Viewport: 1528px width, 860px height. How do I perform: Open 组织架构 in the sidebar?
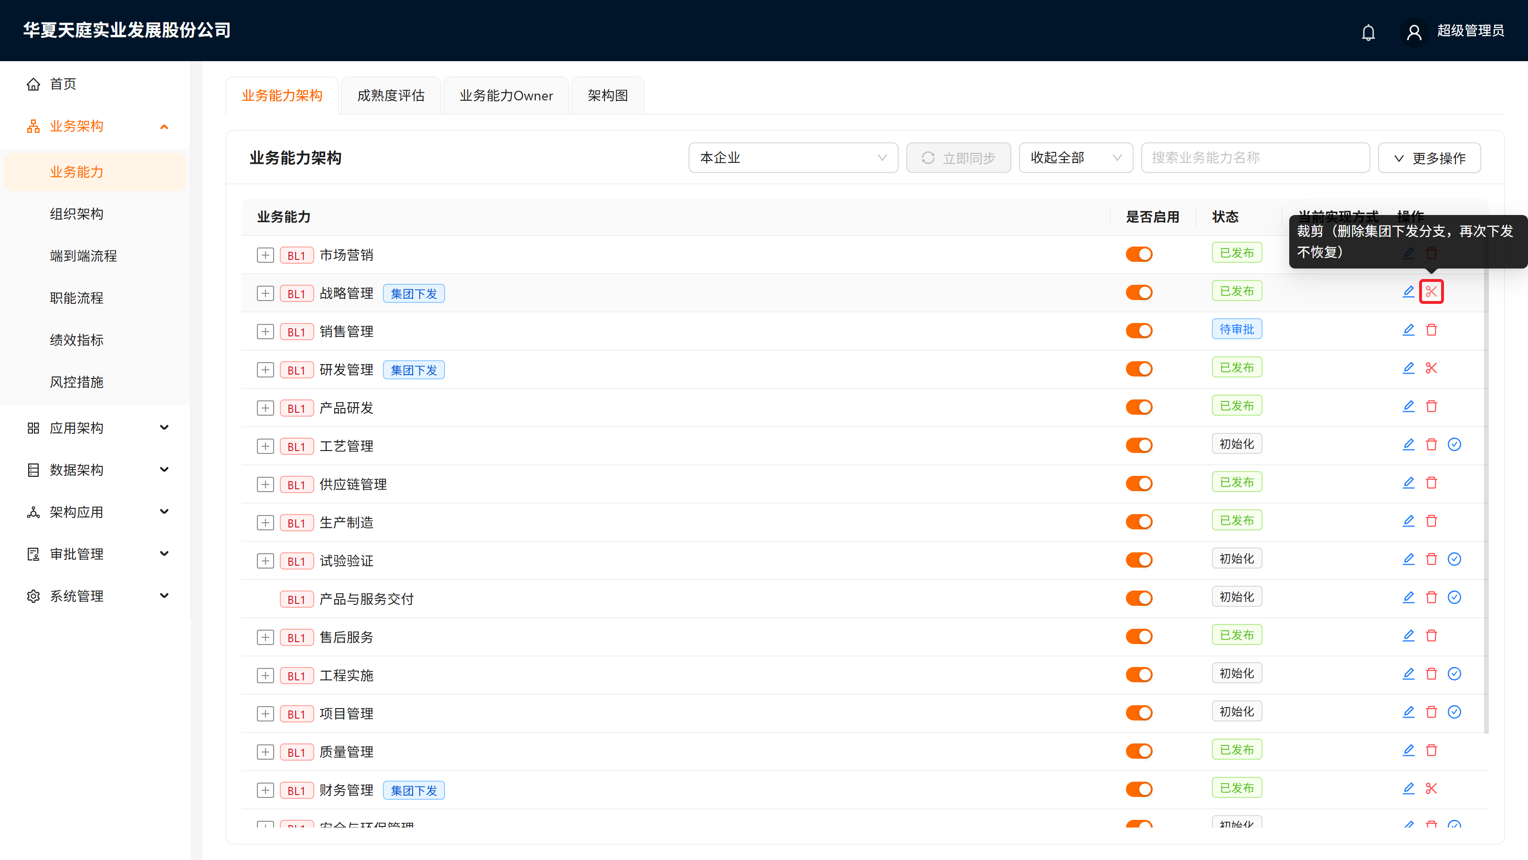[95, 214]
